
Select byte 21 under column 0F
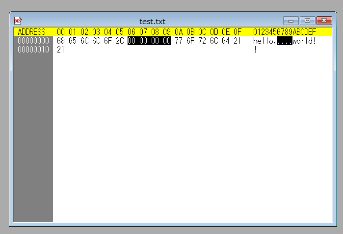237,41
